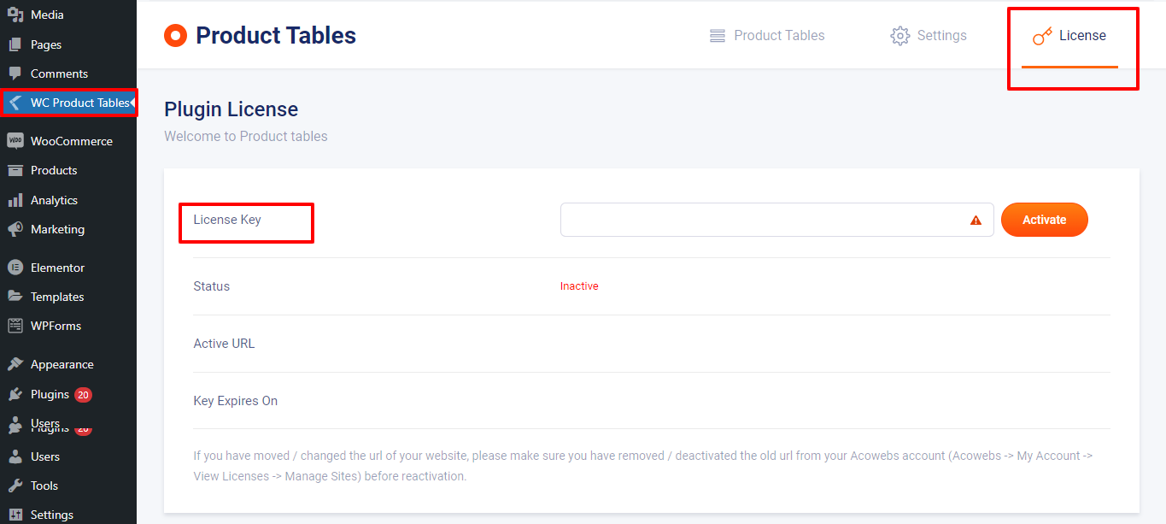Select the Marketing megaphone icon
1166x524 pixels.
(x=15, y=229)
